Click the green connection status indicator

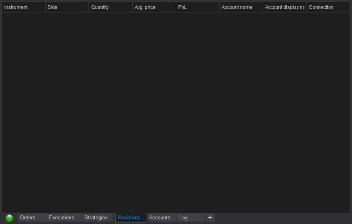tap(9, 218)
